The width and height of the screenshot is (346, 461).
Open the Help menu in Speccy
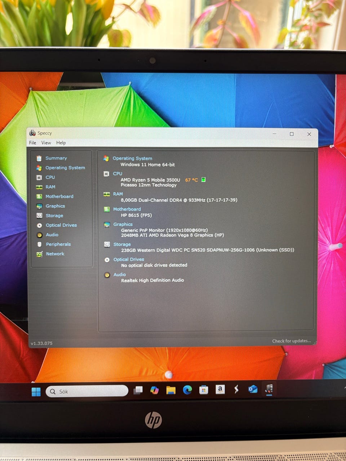click(61, 143)
